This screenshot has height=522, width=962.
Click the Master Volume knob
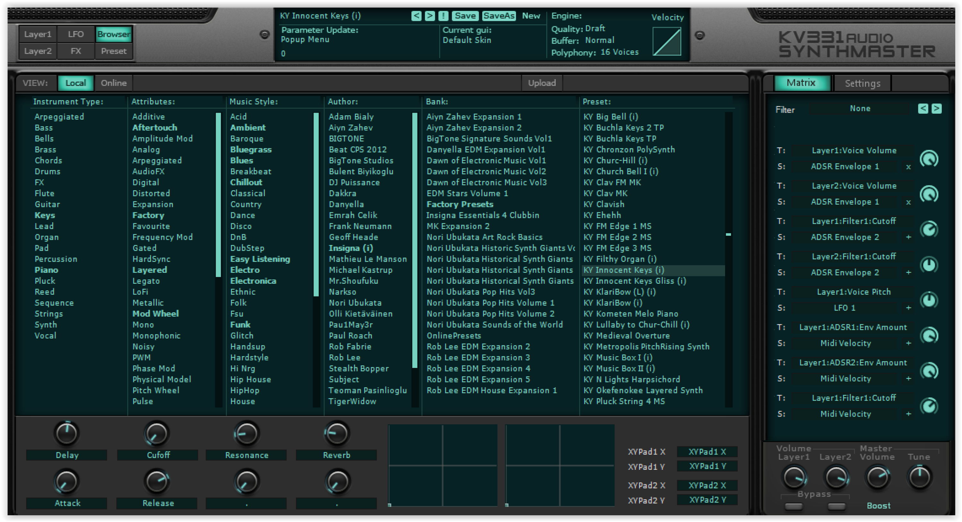click(x=877, y=477)
